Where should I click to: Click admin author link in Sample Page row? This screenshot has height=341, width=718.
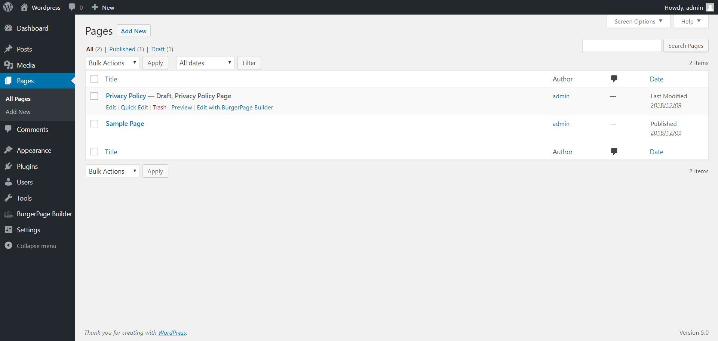point(561,124)
